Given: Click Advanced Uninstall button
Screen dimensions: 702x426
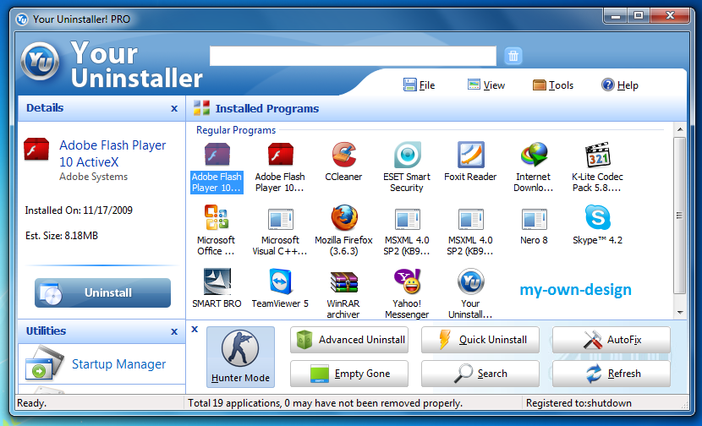Looking at the screenshot, I should click(349, 340).
